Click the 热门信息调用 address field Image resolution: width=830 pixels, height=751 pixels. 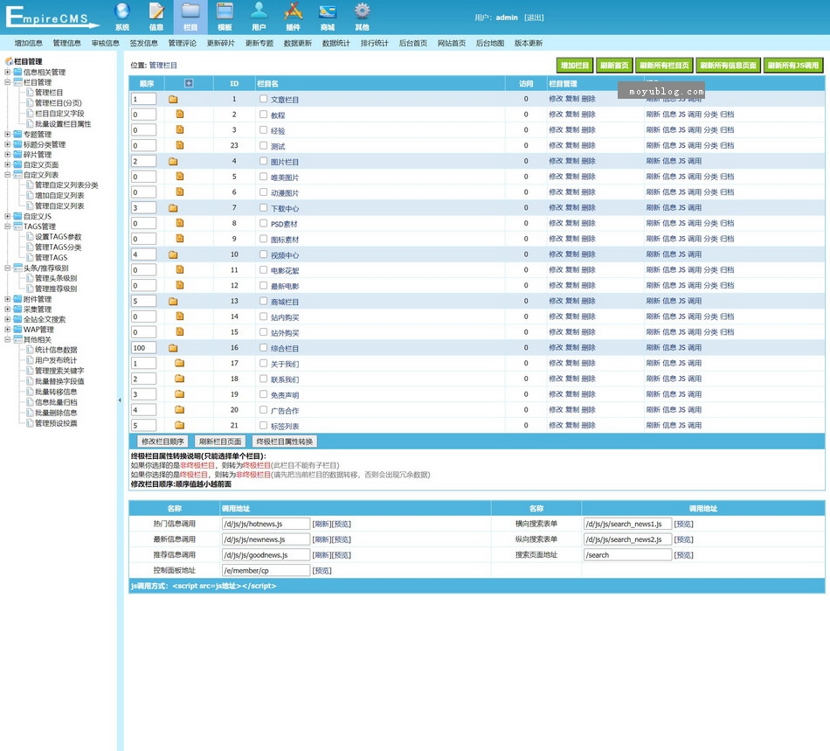click(266, 524)
